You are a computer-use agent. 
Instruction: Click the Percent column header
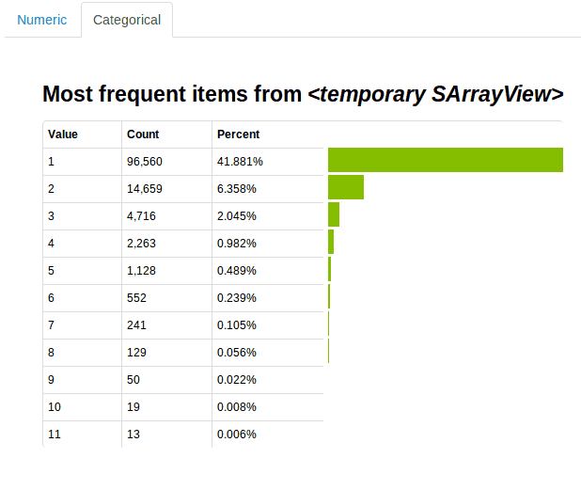238,134
